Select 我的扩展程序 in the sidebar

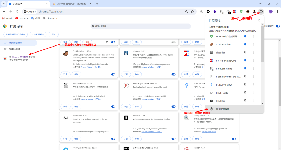click(x=19, y=43)
